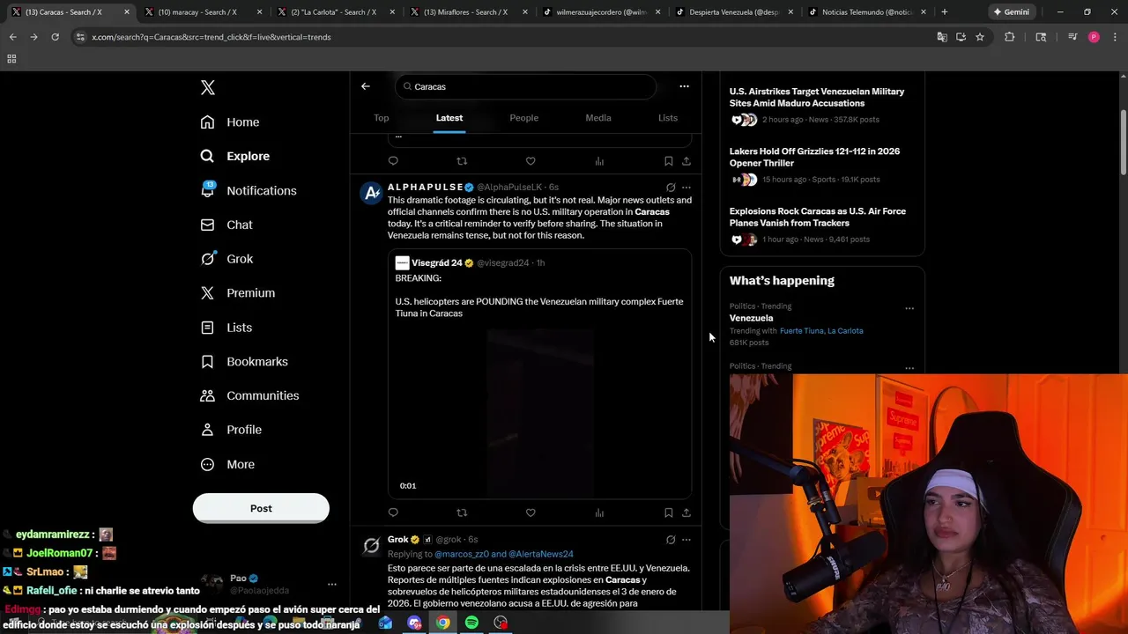Open Pao account switcher menu
This screenshot has width=1128, height=634.
332,584
